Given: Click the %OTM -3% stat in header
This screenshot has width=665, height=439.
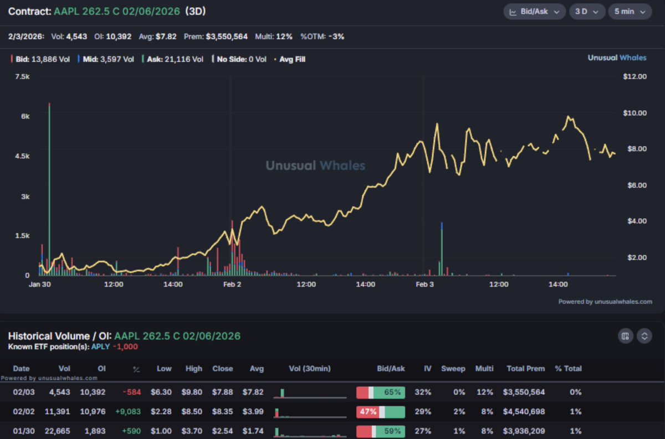Looking at the screenshot, I should tap(321, 37).
